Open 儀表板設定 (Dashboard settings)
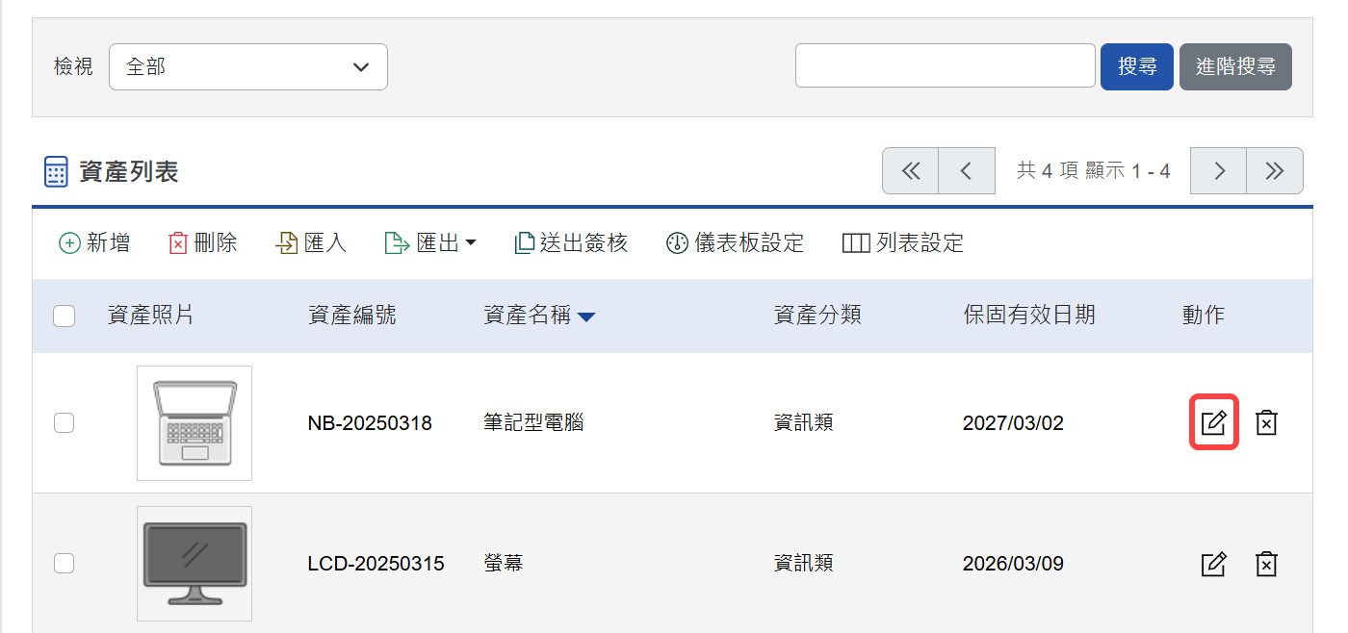 click(735, 242)
